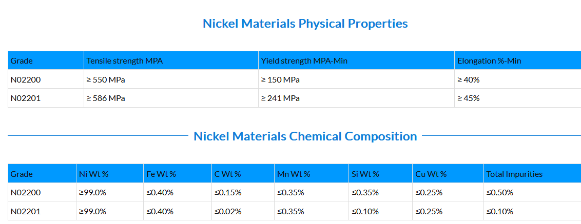Viewport: 581px width, 224px height.
Task: Click the Elongation %-Min column header
Action: (x=489, y=61)
